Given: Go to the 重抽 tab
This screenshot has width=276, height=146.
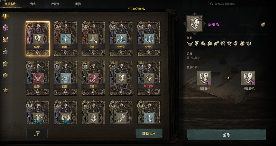Looking at the screenshot, I should coord(78,4).
